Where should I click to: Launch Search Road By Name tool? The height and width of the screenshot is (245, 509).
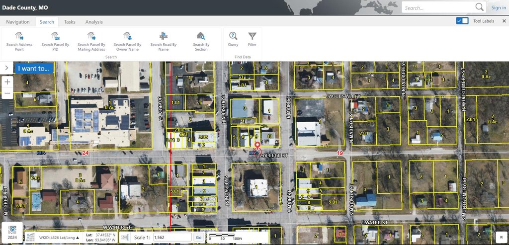tap(164, 41)
